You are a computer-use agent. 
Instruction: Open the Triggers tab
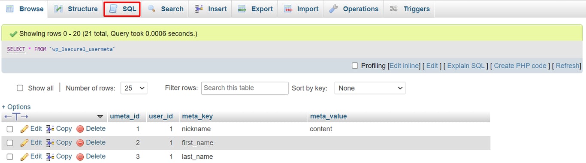[x=410, y=9]
